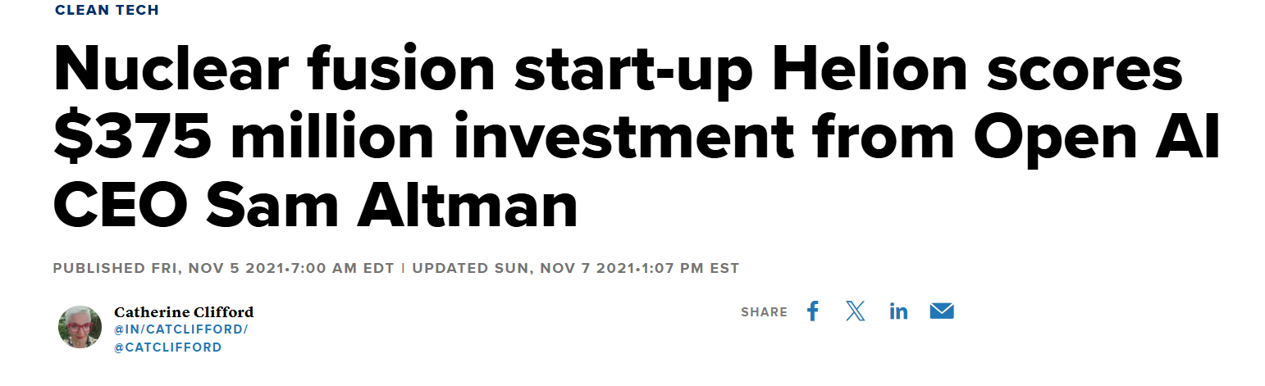Share the article via email icon
Viewport: 1265px width, 386px height.
pos(942,311)
